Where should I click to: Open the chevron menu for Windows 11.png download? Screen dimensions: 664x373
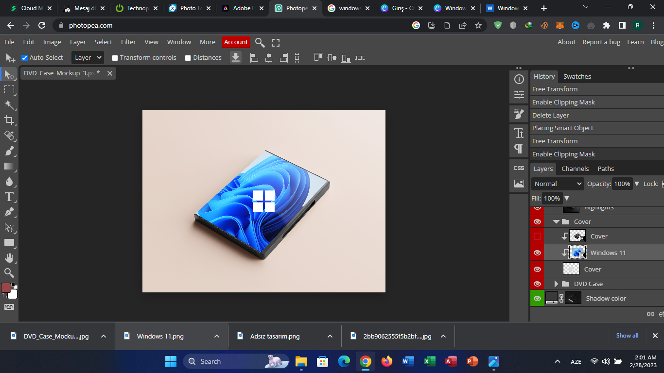tap(217, 336)
